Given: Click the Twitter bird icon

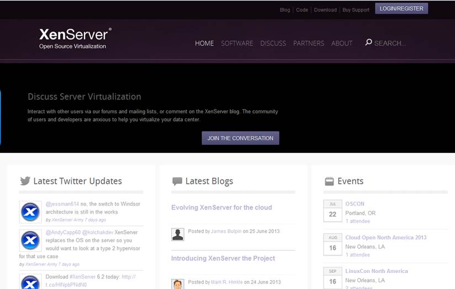Looking at the screenshot, I should 25,181.
